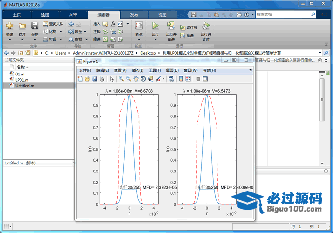Click the New Figure icon in Figure toolbar
This screenshot has height=233, width=333.
point(80,79)
